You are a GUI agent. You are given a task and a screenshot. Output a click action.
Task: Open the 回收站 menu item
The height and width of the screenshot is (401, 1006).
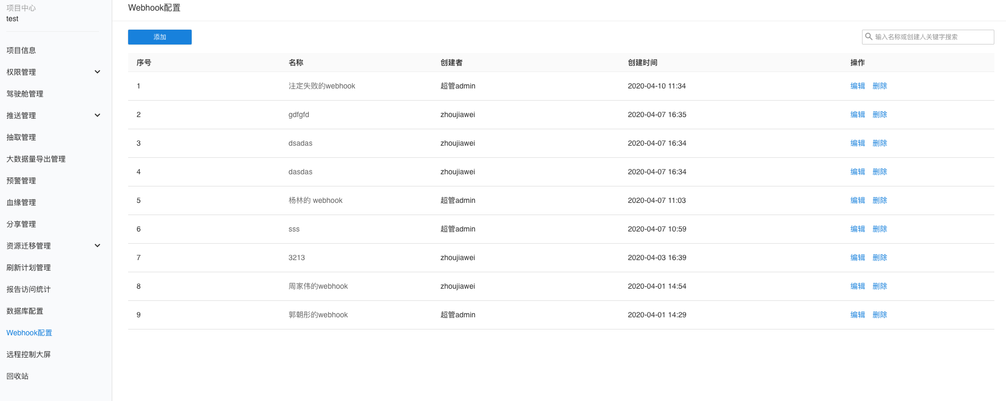17,376
